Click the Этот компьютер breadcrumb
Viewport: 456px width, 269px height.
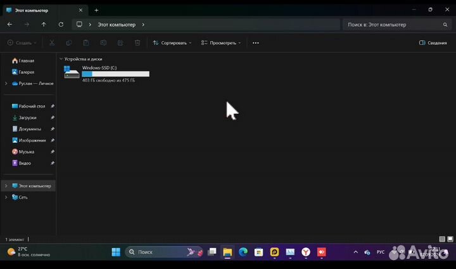117,25
